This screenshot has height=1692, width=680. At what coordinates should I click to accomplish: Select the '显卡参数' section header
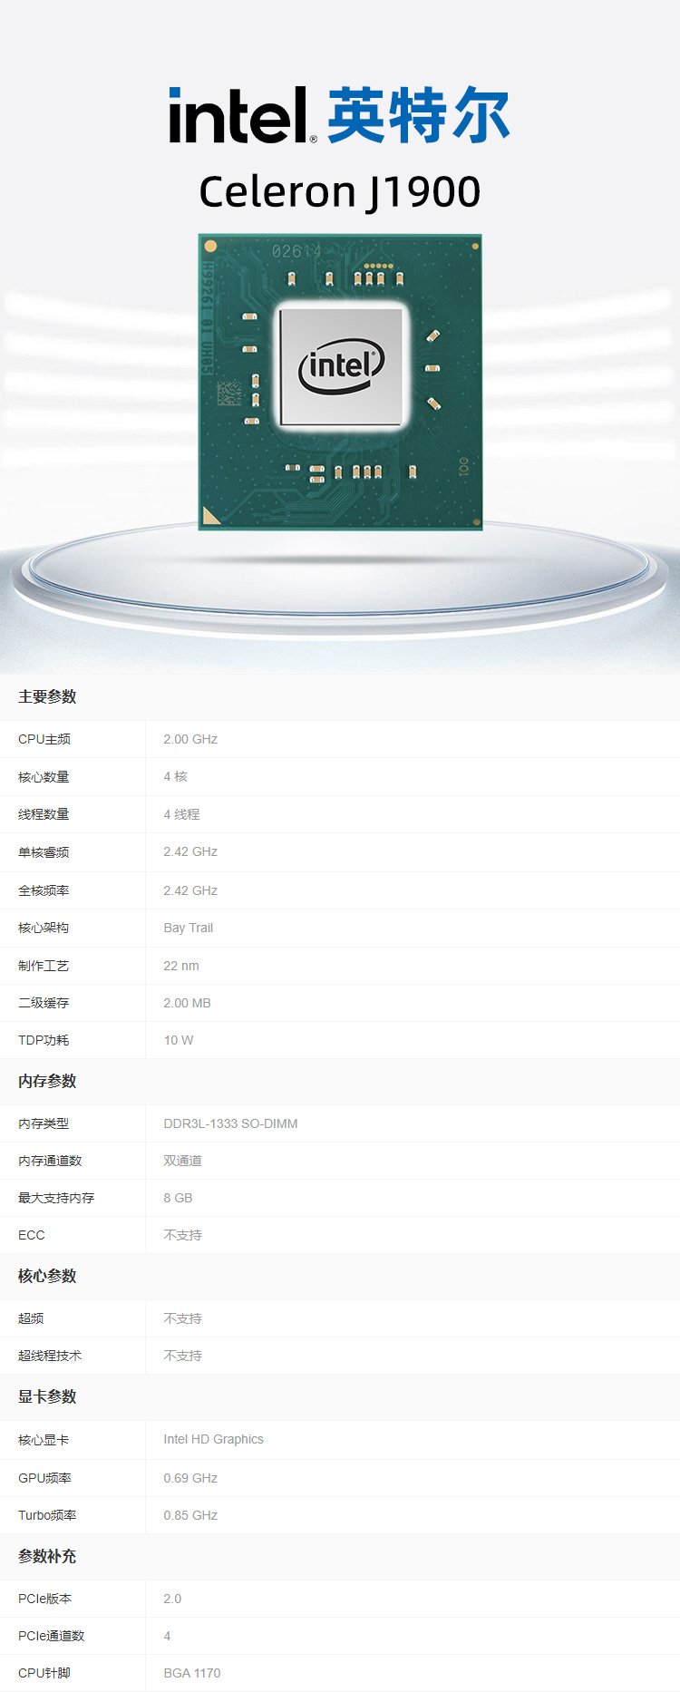click(x=47, y=1396)
